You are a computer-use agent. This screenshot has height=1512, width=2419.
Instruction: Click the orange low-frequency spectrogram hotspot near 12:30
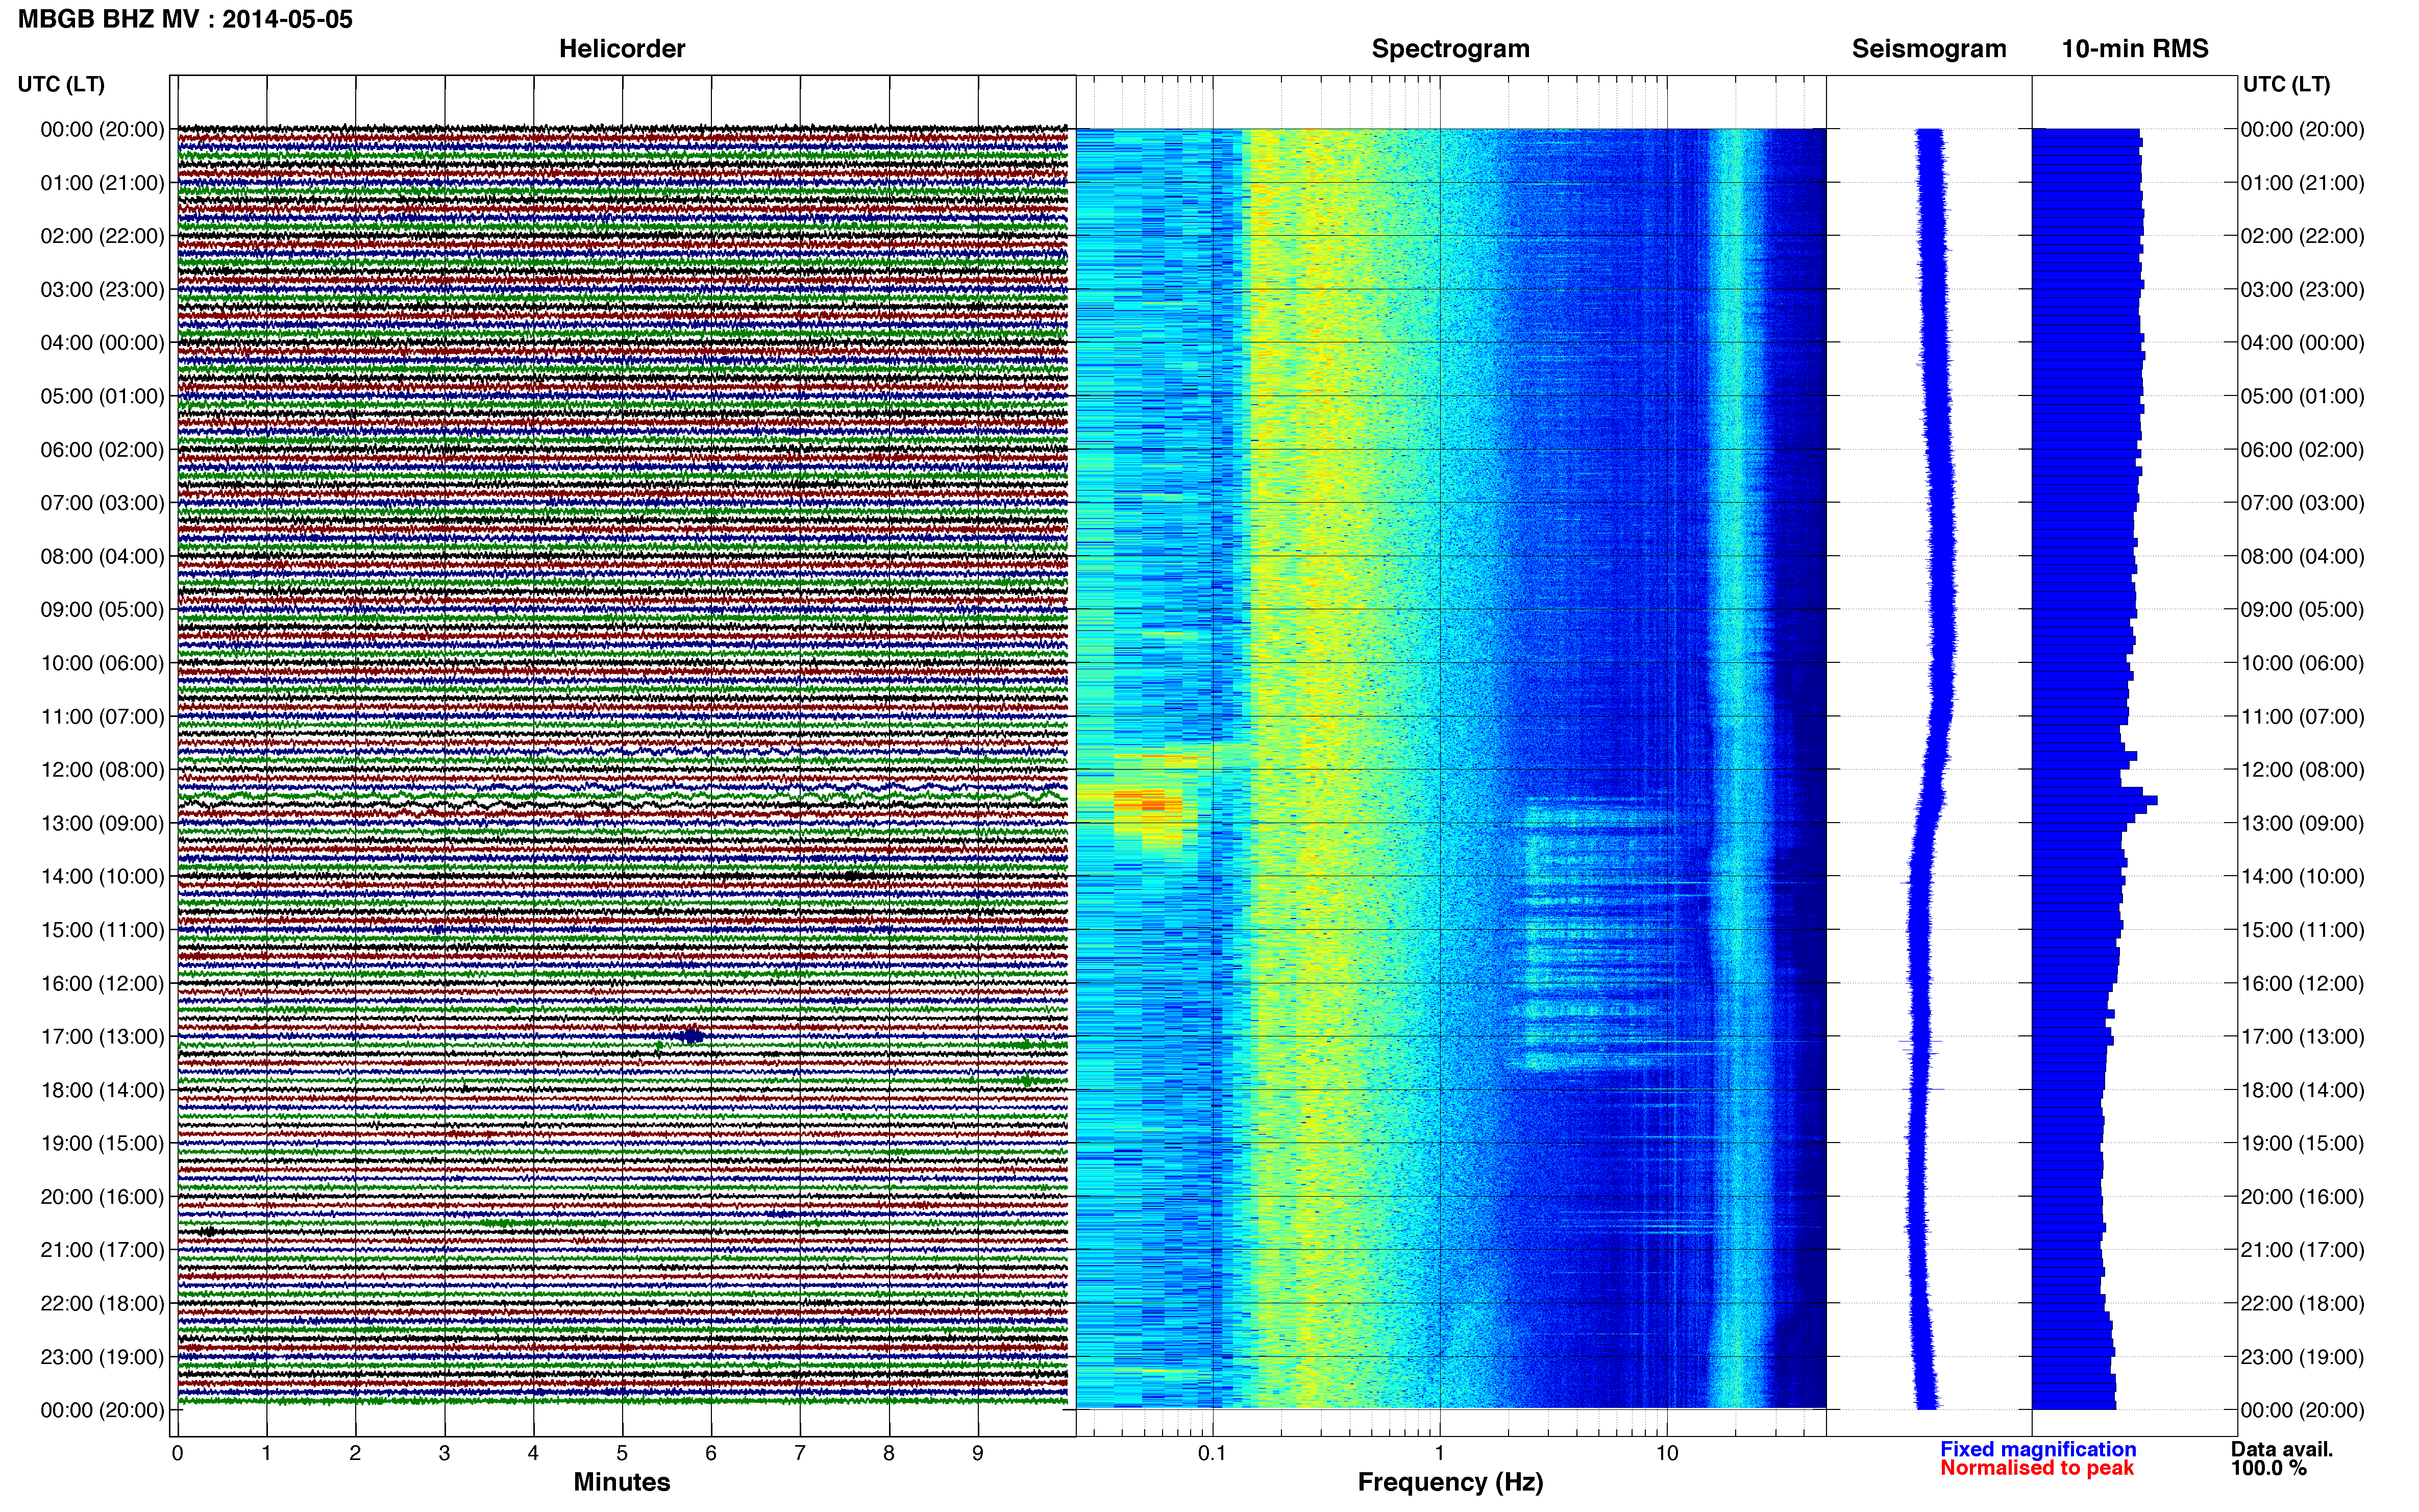tap(1148, 801)
